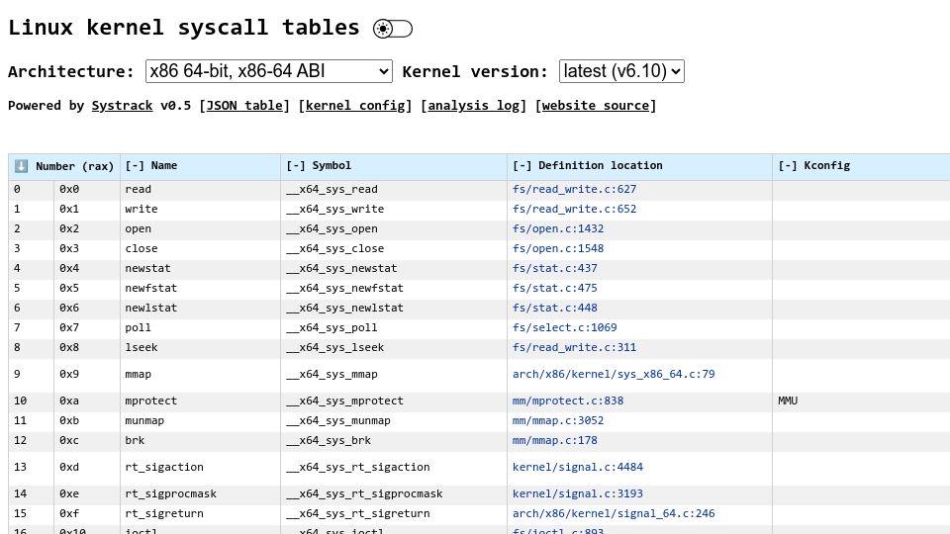
Task: Open the JSON table link
Action: click(244, 106)
